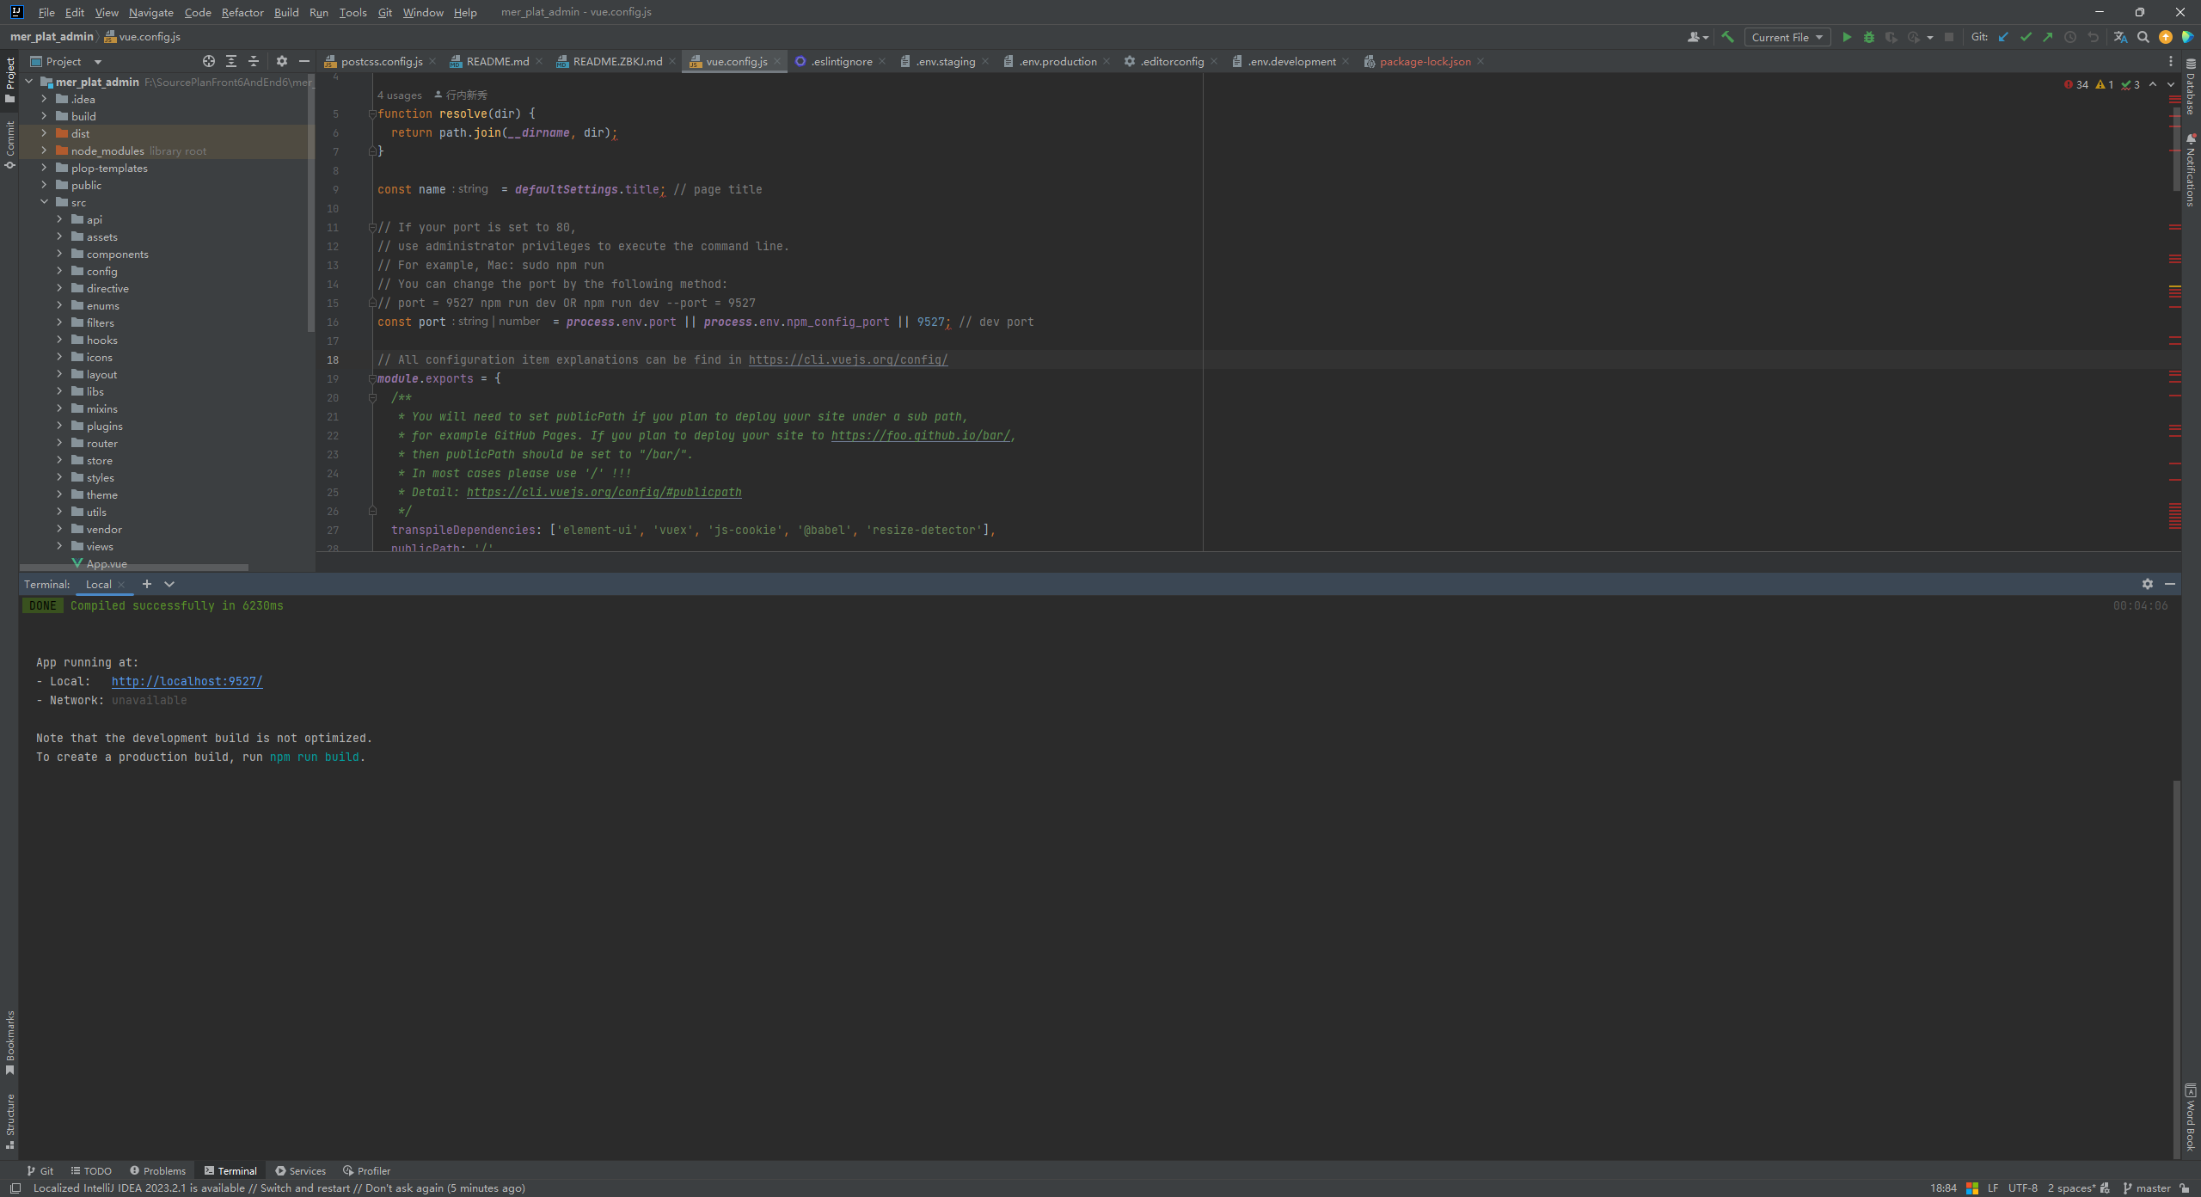The width and height of the screenshot is (2201, 1197).
Task: Expand the components folder
Action: pos(59,254)
